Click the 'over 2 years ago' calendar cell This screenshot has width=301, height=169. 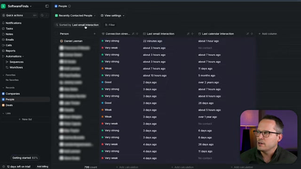208,83
